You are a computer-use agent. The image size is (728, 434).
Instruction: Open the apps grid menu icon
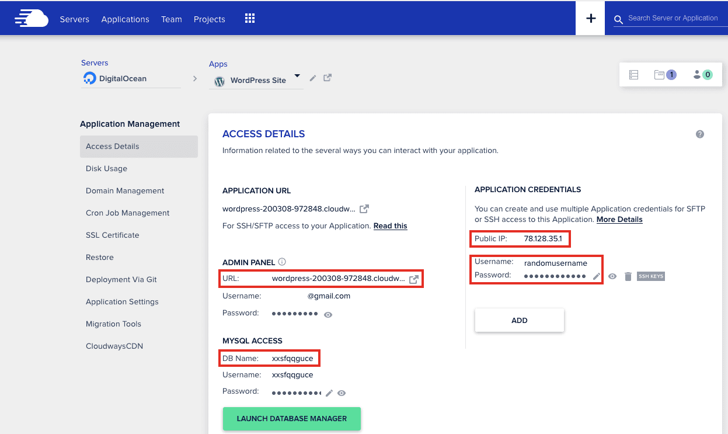click(x=250, y=19)
